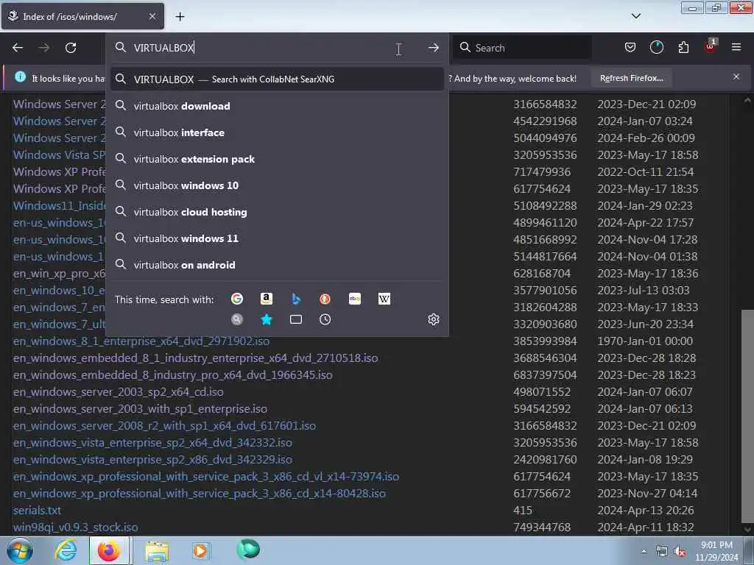Click the go arrow in the address bar

433,48
